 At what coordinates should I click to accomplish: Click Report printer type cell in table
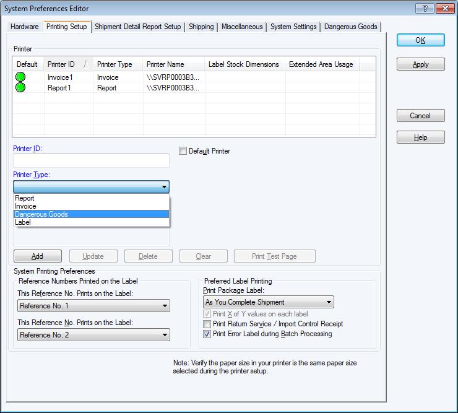coord(118,88)
